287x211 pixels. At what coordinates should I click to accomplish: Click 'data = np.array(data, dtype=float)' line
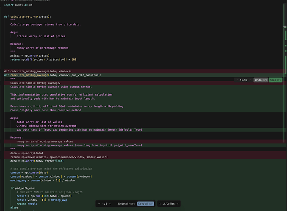(x=37, y=161)
